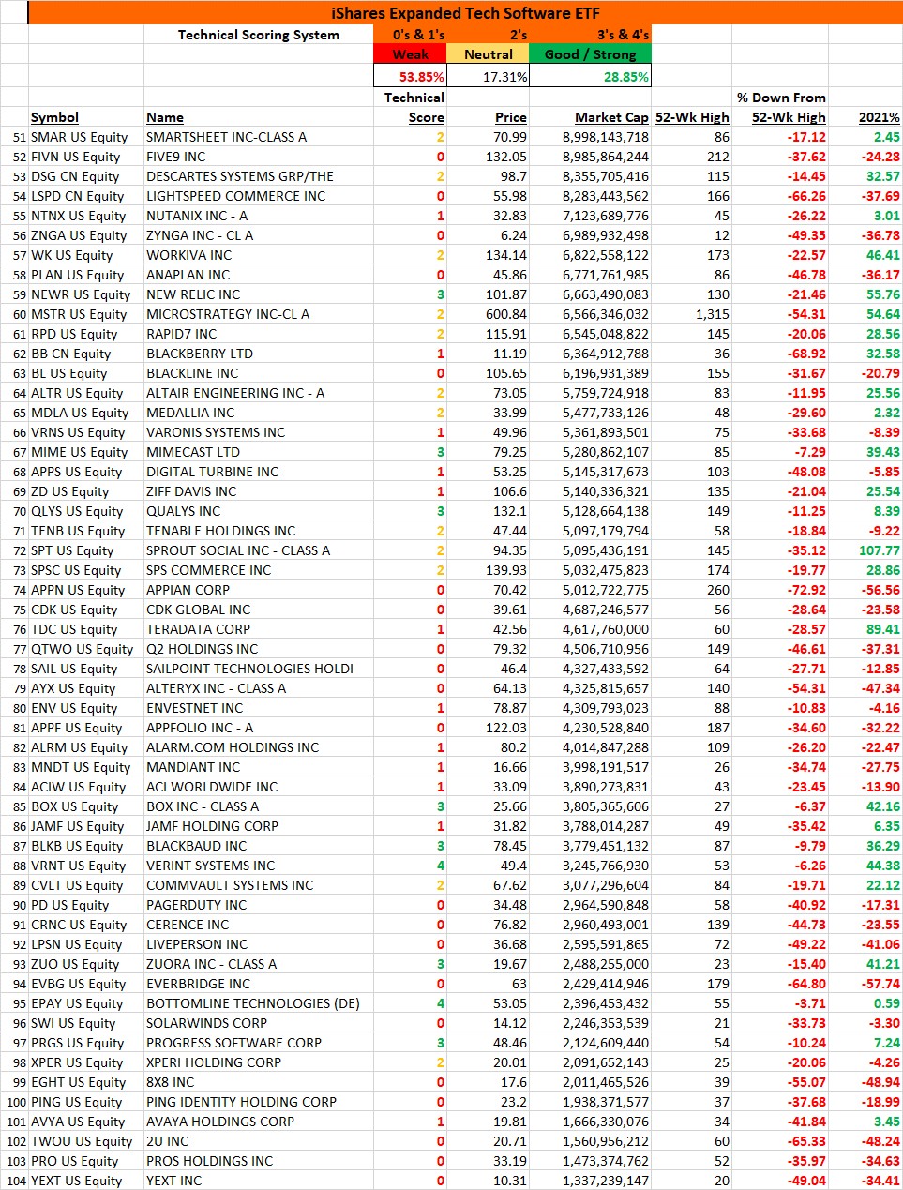Click the Price column header
The image size is (903, 1190).
pos(511,117)
